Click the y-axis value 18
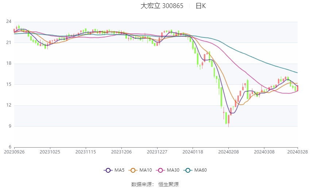The image size is (310, 188). (9, 63)
